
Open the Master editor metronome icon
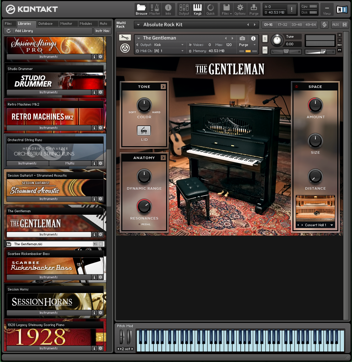click(155, 10)
